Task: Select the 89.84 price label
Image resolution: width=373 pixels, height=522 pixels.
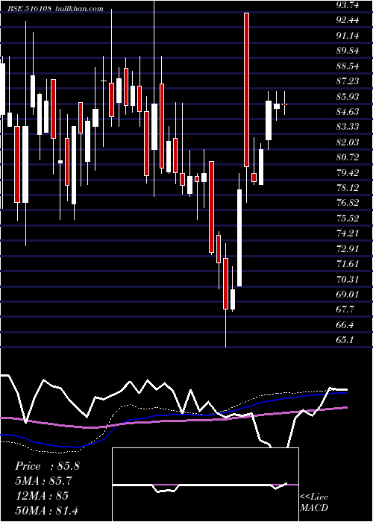Action: [x=348, y=51]
